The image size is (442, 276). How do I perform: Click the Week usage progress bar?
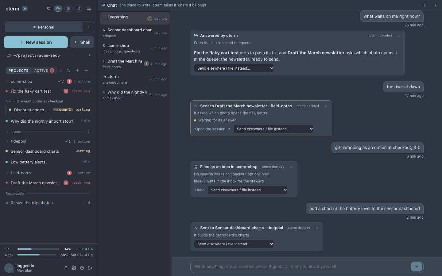point(37,255)
